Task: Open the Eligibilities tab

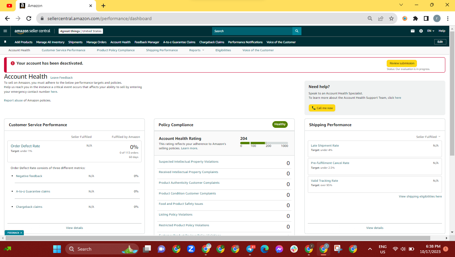Action: pyautogui.click(x=223, y=50)
